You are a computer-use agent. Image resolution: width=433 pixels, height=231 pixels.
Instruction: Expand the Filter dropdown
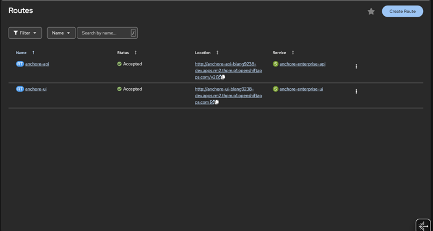point(25,33)
